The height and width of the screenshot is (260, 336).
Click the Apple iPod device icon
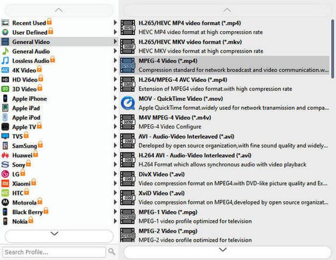click(5, 117)
